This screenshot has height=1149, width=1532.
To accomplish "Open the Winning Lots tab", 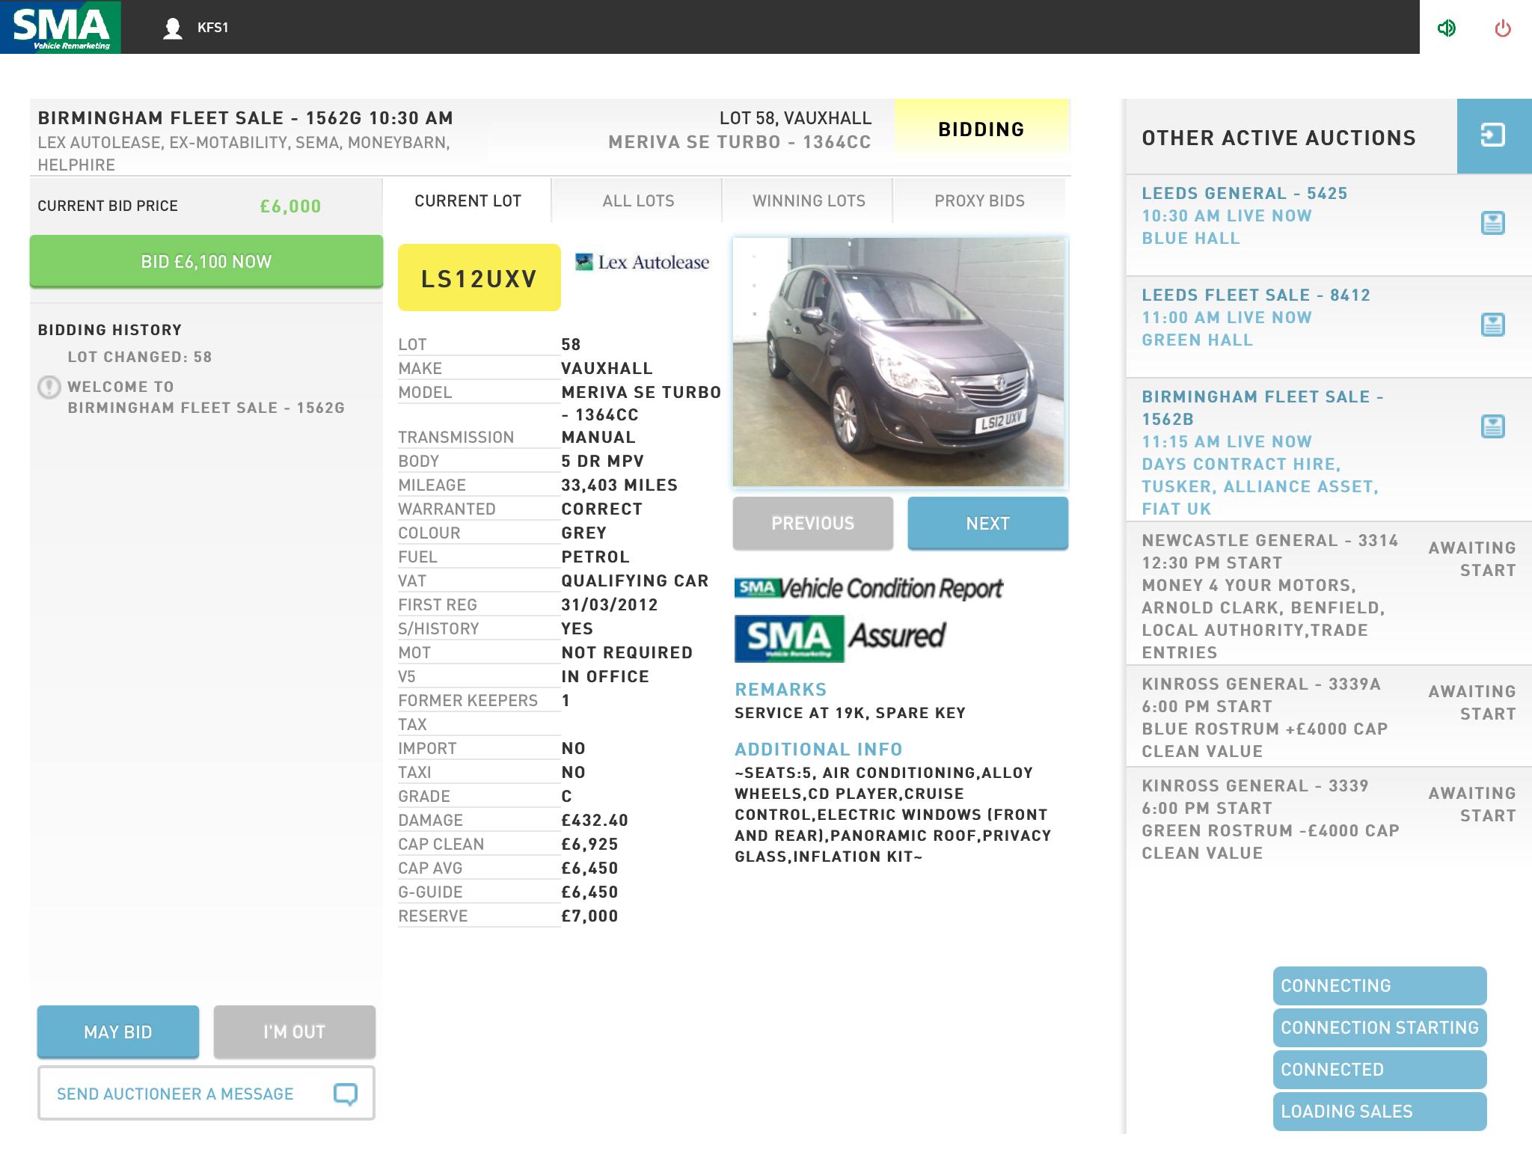I will [808, 200].
